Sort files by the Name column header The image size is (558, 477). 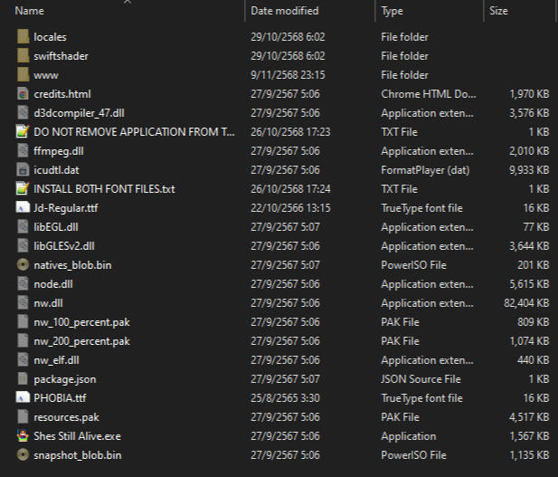pos(30,11)
